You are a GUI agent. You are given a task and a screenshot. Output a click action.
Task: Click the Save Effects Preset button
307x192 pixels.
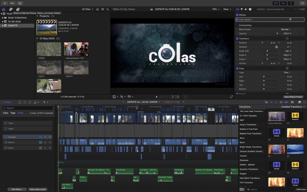pos(293,97)
